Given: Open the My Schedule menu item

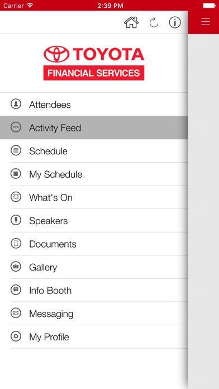Looking at the screenshot, I should pyautogui.click(x=94, y=174).
